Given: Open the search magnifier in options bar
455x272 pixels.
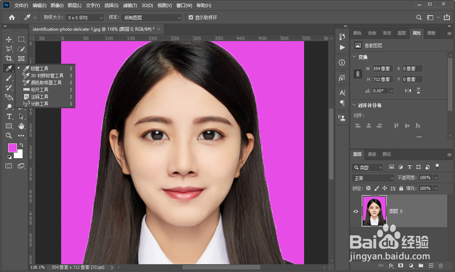Looking at the screenshot, I should coord(419,17).
